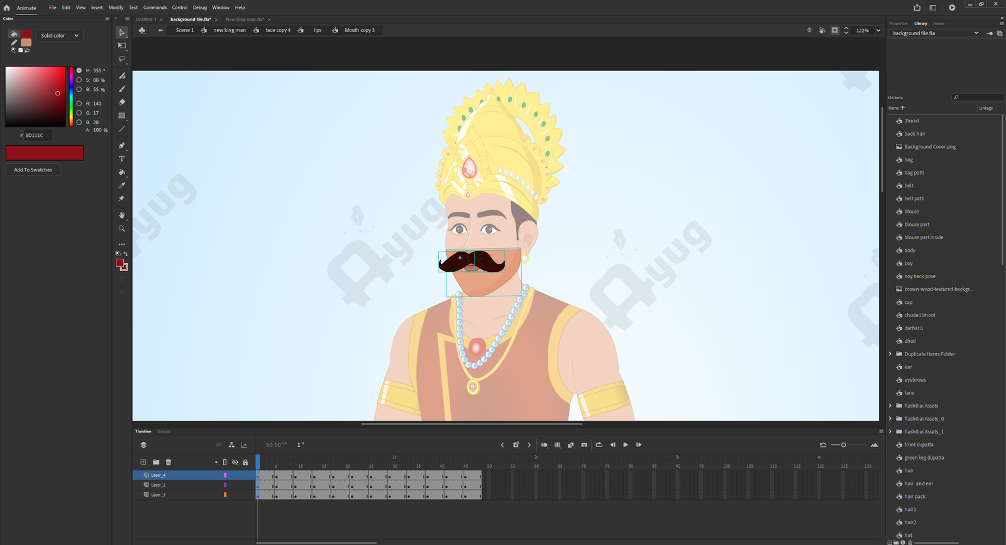Select the Eraser tool
The image size is (1006, 545).
[x=122, y=102]
